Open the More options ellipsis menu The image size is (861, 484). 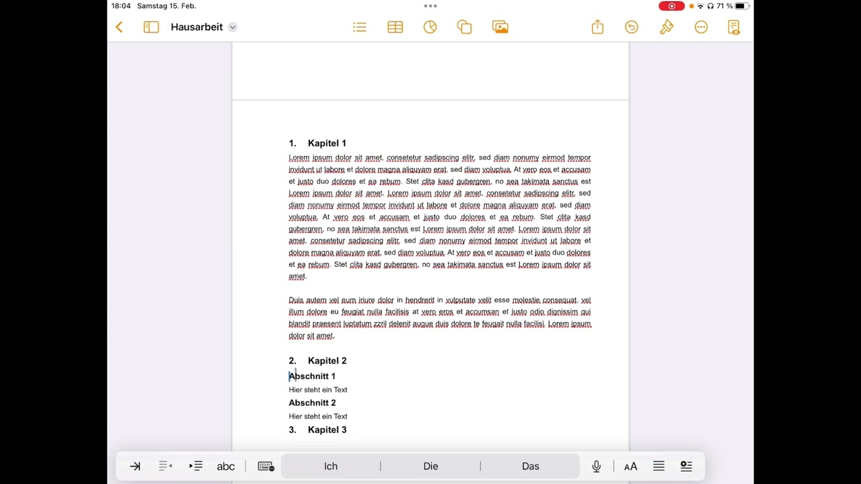702,27
